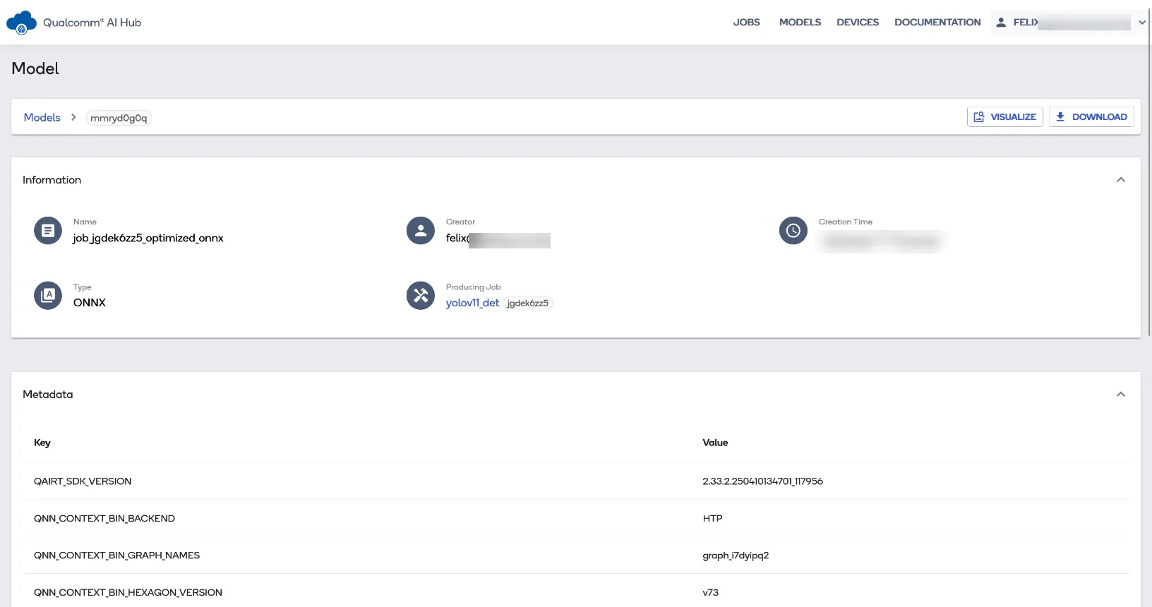Click the Producing Job tools icon

(x=421, y=296)
